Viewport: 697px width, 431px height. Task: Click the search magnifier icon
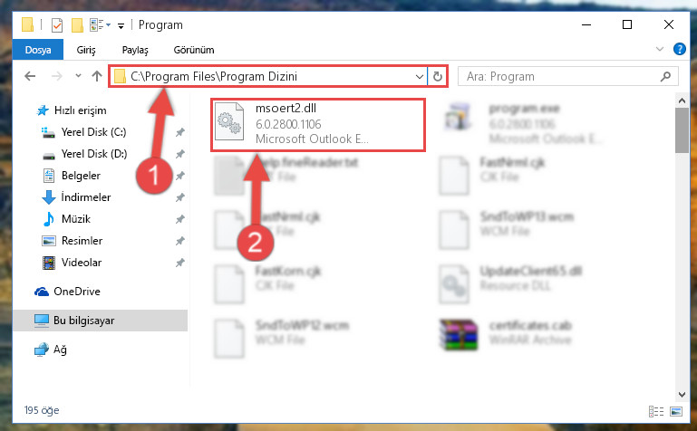pos(665,77)
